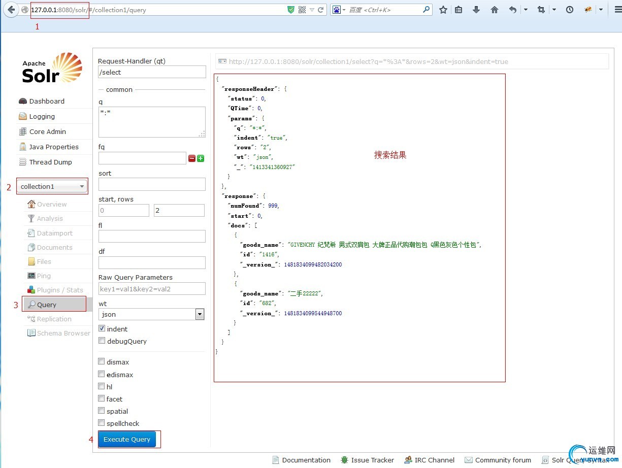Image resolution: width=622 pixels, height=468 pixels.
Task: Focus the Request-Handler (qt) field
Action: (152, 72)
